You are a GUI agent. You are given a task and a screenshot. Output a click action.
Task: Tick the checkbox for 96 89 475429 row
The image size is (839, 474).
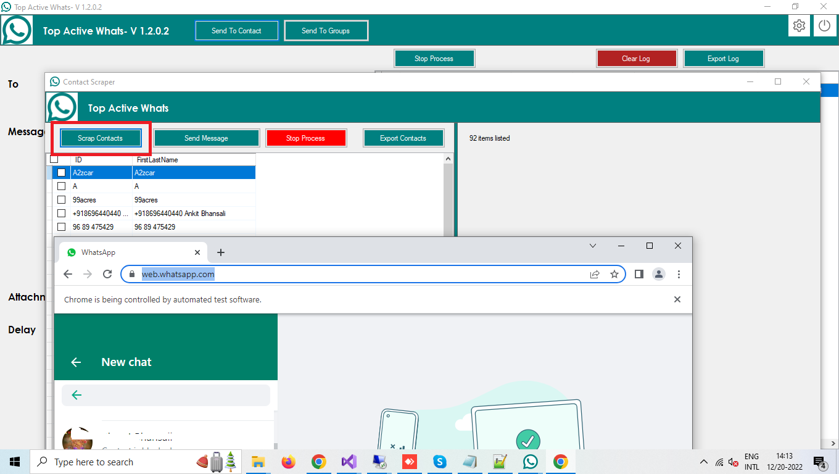pyautogui.click(x=61, y=227)
